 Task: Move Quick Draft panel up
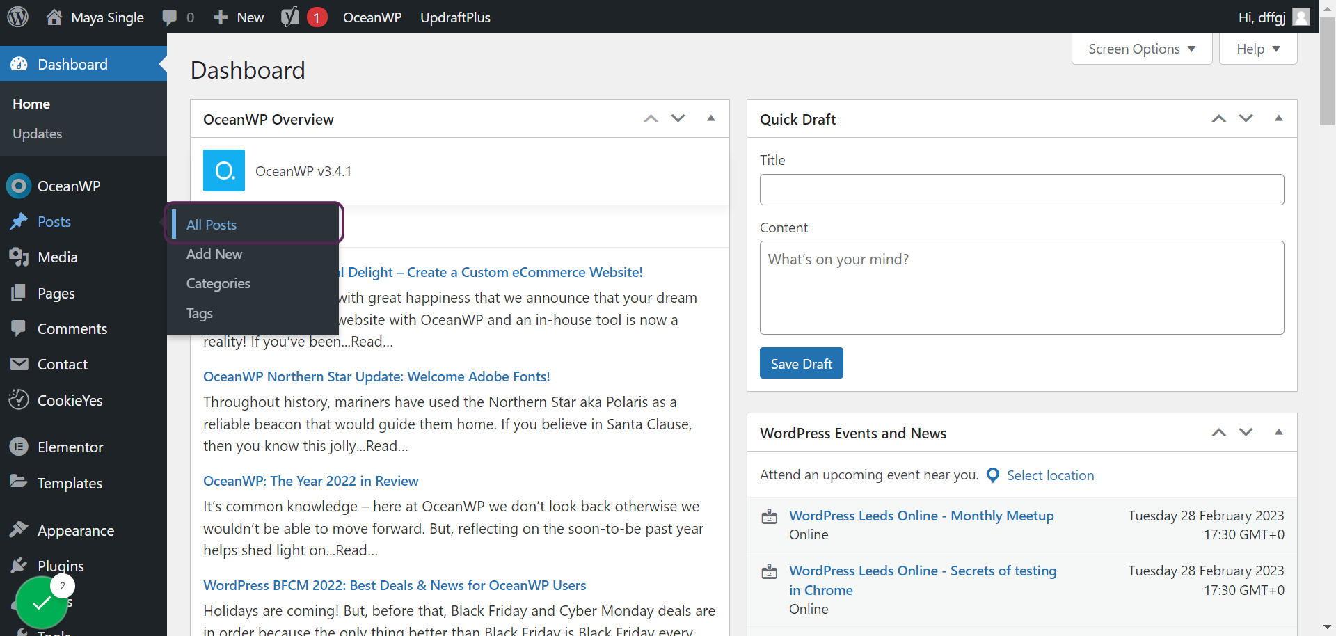1219,118
